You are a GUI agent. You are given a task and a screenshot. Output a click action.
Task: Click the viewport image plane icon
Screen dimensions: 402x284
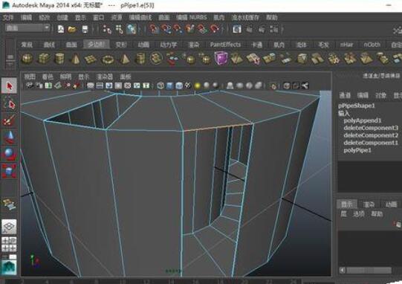pos(58,85)
